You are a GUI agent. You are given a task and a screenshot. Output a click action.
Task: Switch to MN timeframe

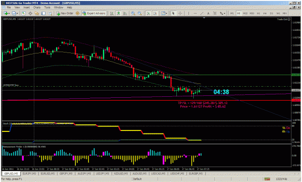point(285,13)
